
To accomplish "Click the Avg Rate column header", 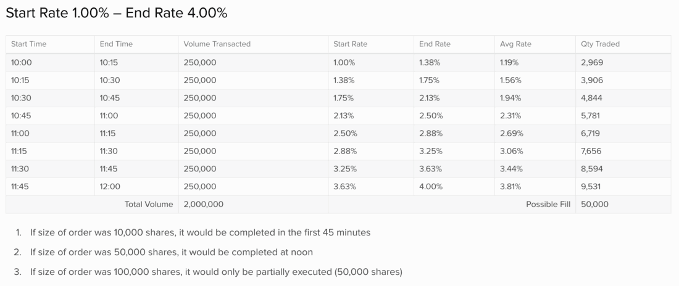I will (515, 44).
